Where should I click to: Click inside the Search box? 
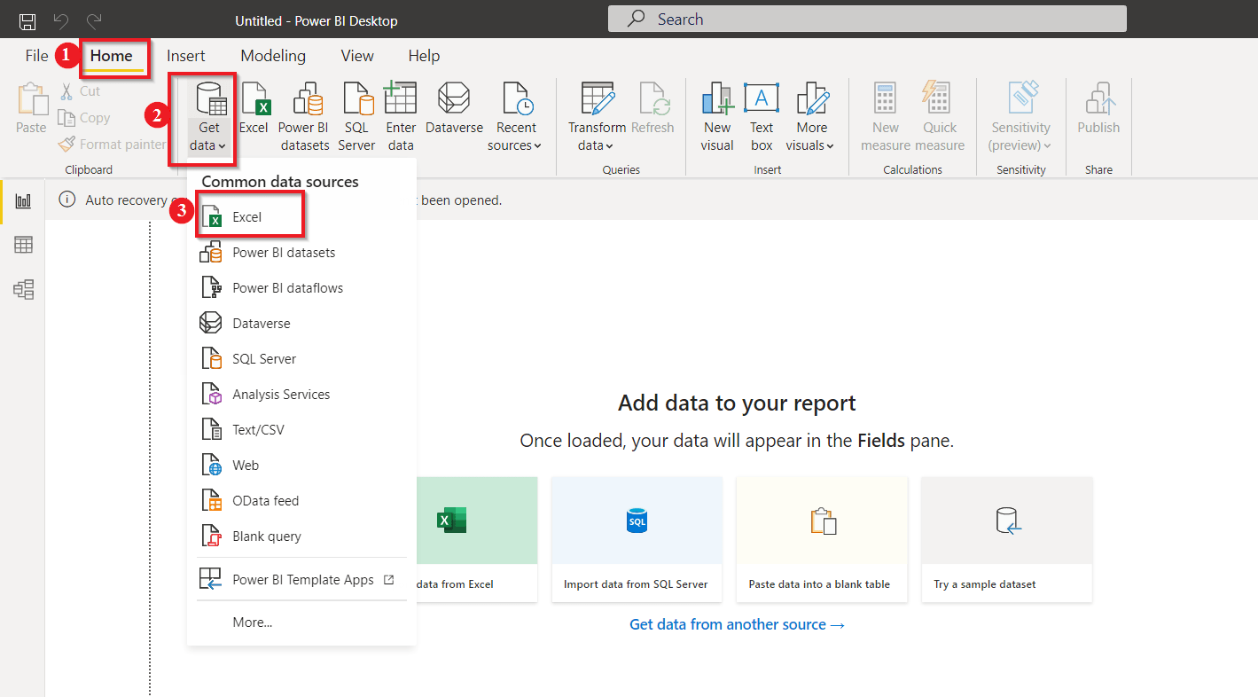pyautogui.click(x=867, y=19)
